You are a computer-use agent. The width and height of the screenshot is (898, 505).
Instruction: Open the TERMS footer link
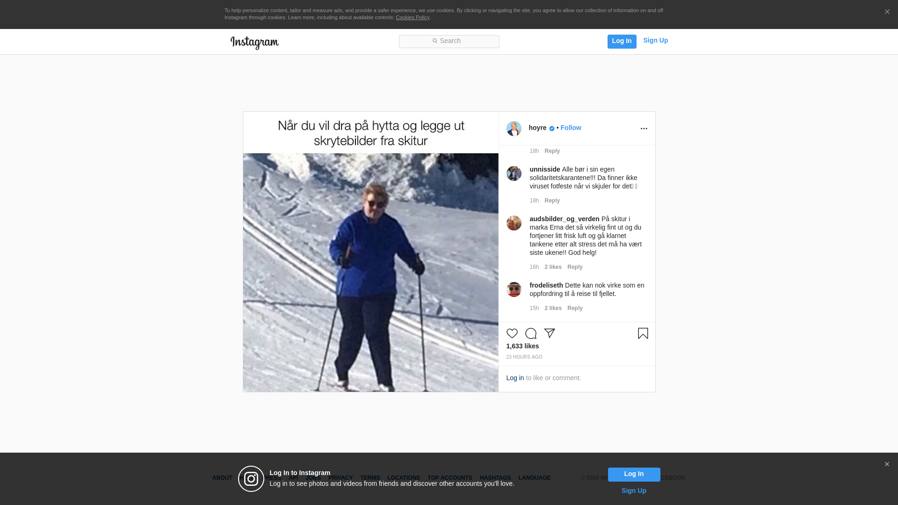[x=369, y=478]
